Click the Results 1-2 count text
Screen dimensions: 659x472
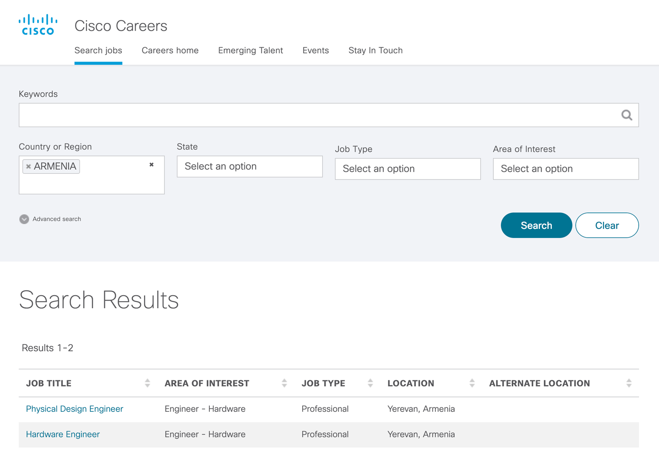pyautogui.click(x=48, y=348)
